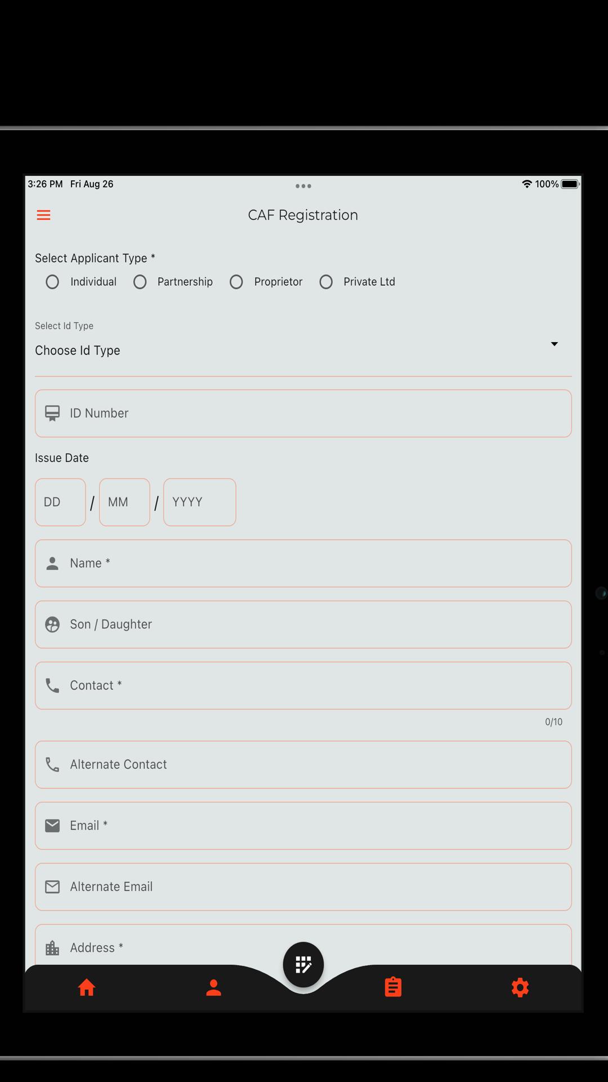
Task: Tap the center registration form button
Action: tap(303, 965)
